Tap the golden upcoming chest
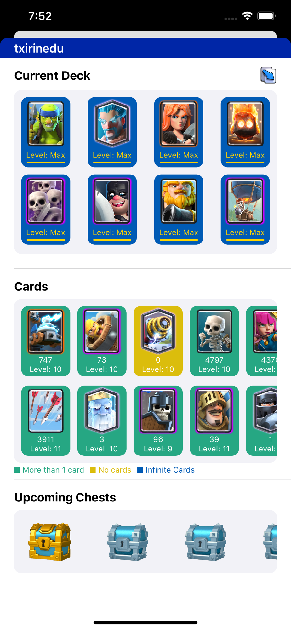Screen dimensions: 291x630 coord(50,541)
